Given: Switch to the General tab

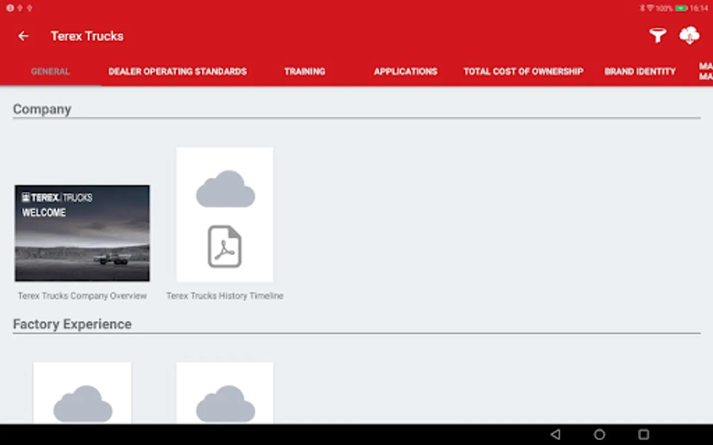Looking at the screenshot, I should pos(50,72).
